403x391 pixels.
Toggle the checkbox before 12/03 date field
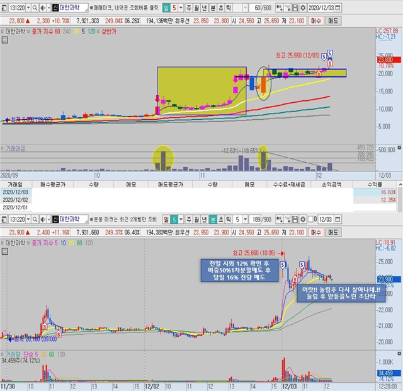tap(310, 219)
